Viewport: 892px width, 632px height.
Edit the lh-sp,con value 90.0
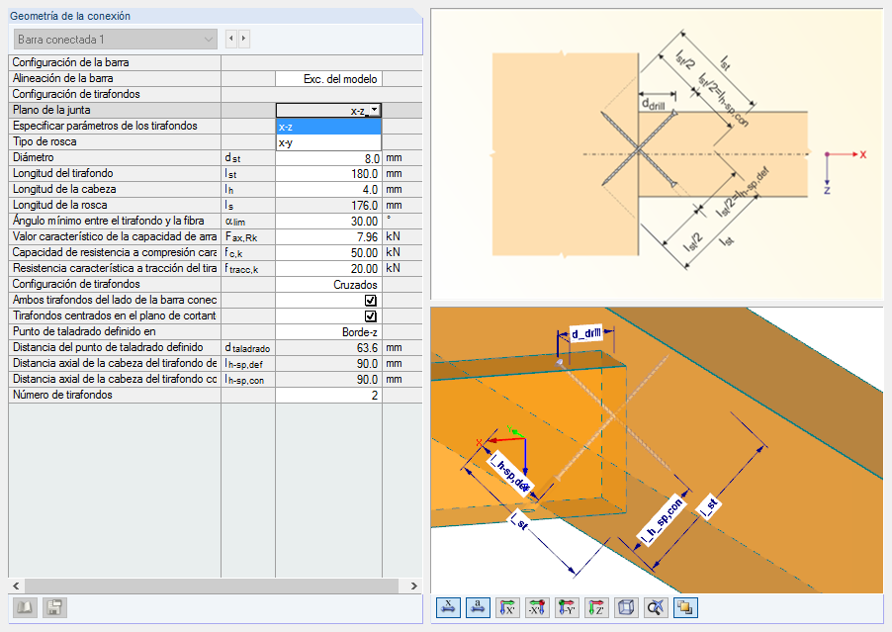328,380
